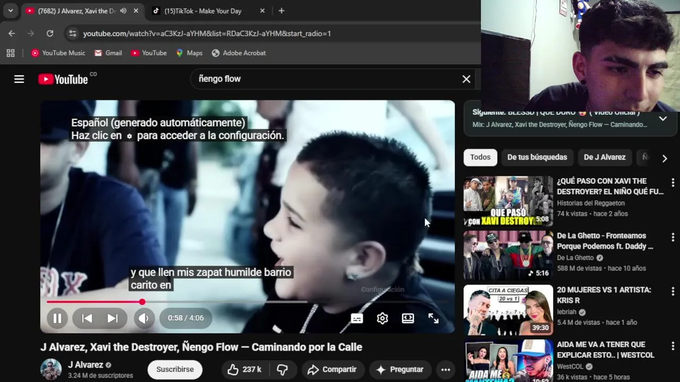This screenshot has height=382, width=680.
Task: Pause the video playback
Action: pyautogui.click(x=57, y=318)
